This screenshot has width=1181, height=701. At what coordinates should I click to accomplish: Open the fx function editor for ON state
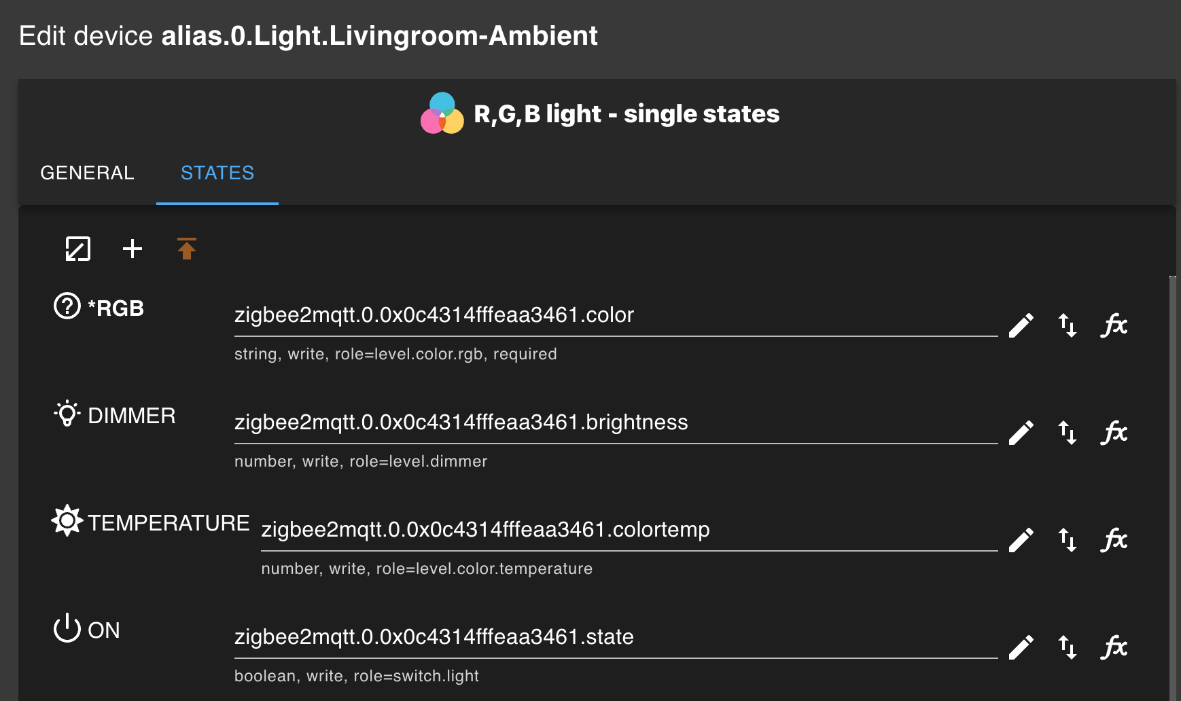(x=1114, y=647)
